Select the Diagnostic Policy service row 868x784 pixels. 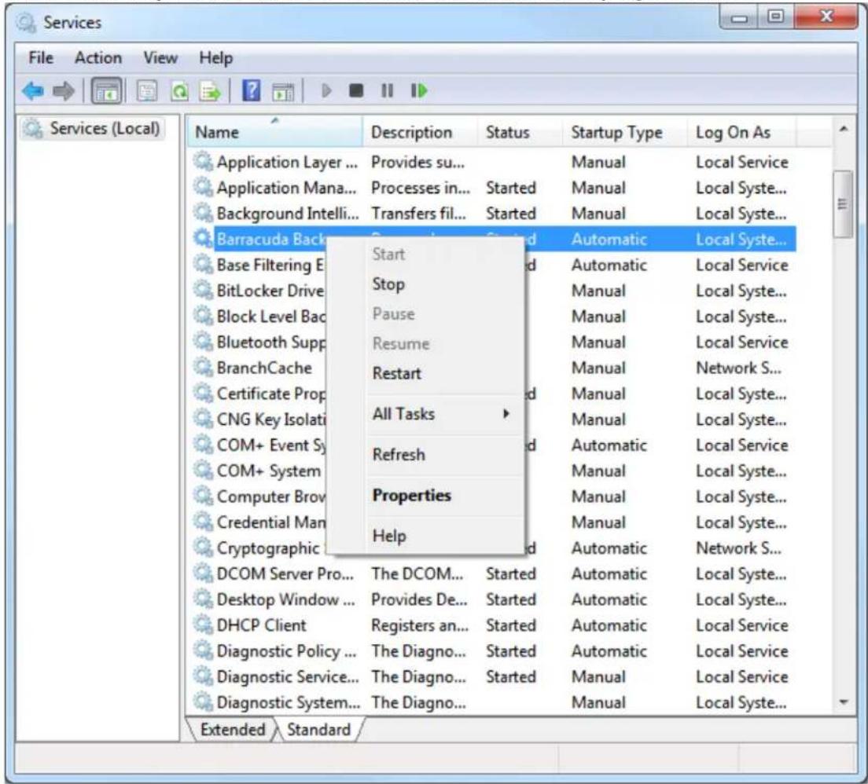tap(495, 650)
